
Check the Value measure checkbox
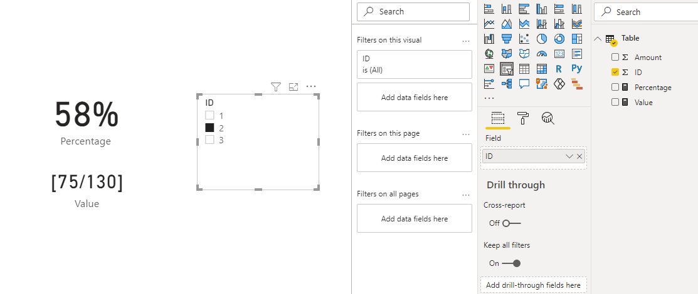coord(615,102)
